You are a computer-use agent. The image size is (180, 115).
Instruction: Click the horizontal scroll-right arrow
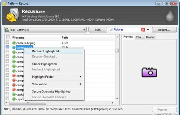pos(113,103)
